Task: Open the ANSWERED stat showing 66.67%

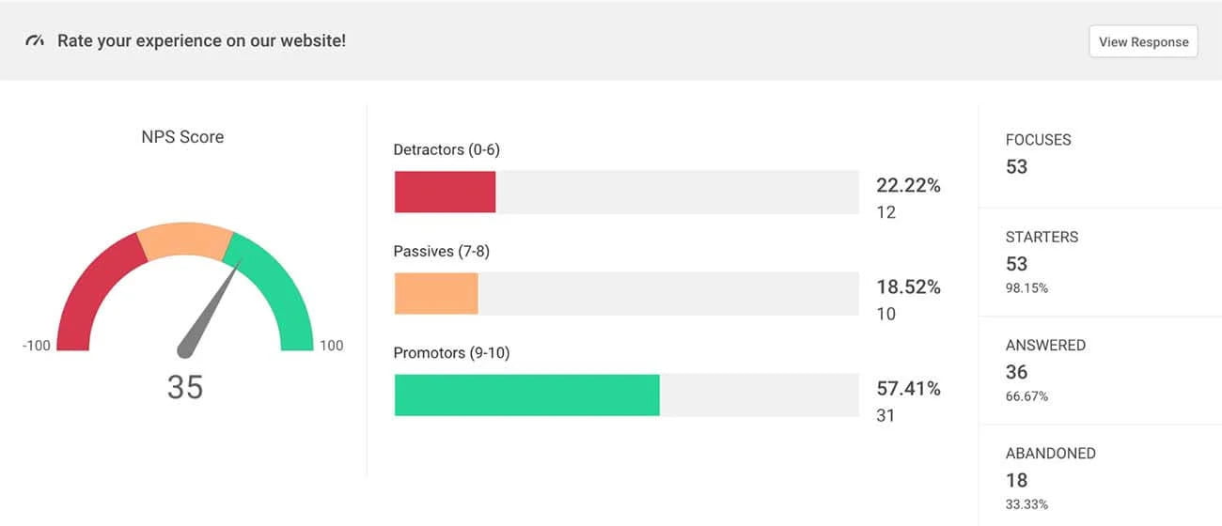Action: 1044,370
